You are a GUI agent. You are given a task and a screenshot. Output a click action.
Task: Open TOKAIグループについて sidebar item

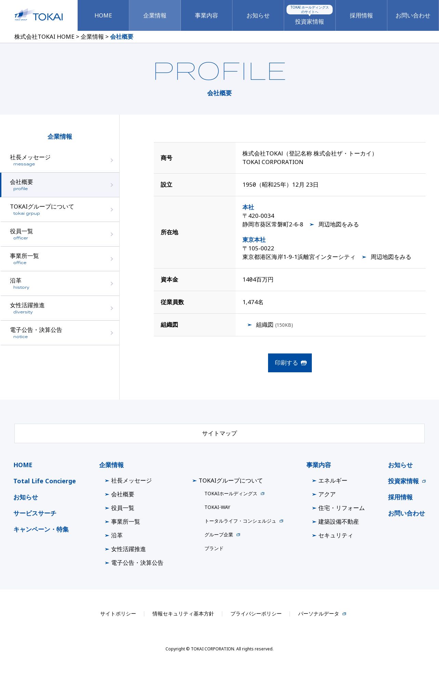(60, 209)
